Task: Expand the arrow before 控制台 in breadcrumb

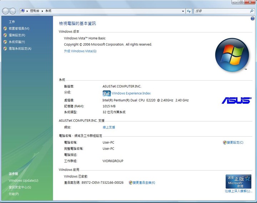Action: pos(27,11)
